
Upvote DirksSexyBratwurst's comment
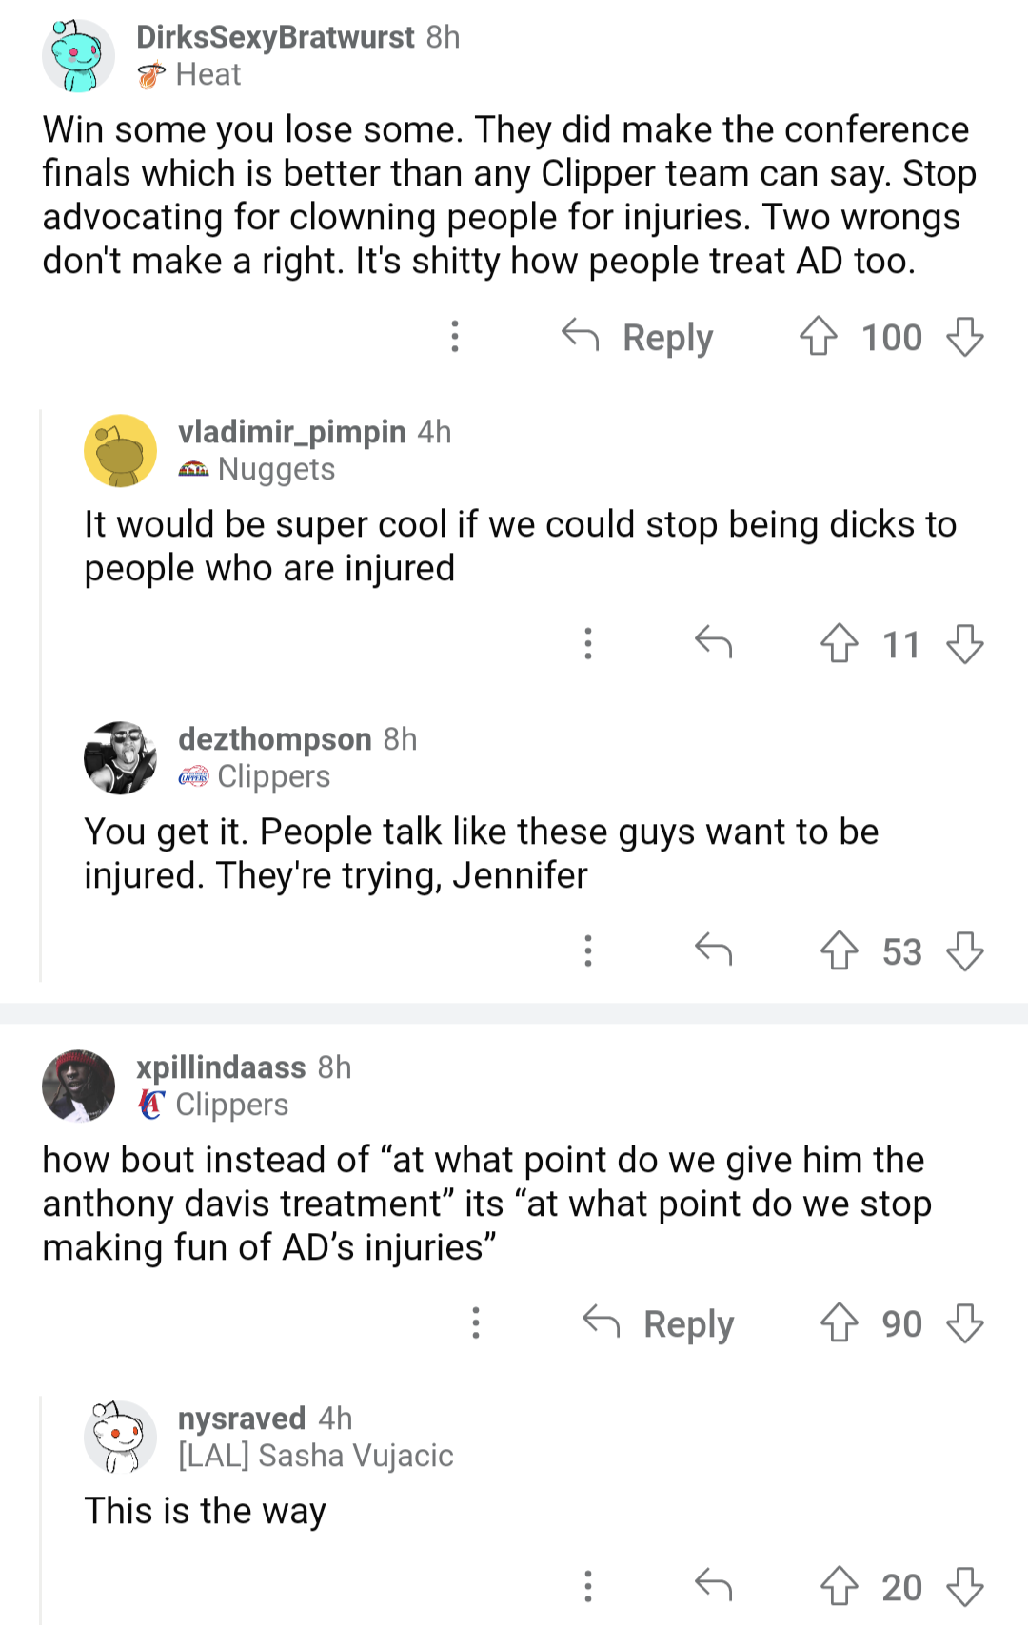pos(822,338)
